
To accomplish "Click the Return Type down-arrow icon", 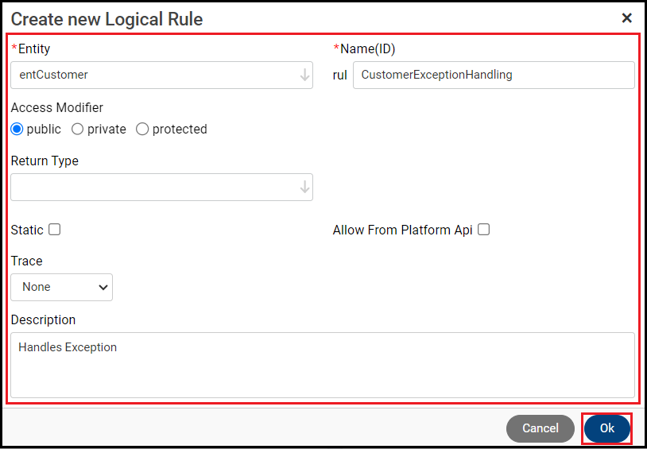I will point(304,188).
